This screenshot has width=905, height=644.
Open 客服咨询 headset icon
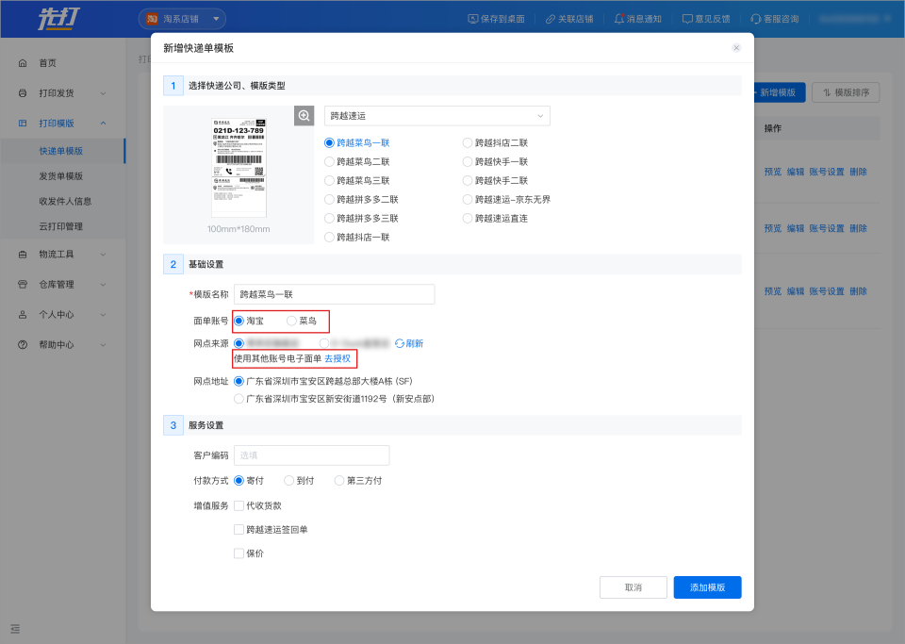click(755, 19)
